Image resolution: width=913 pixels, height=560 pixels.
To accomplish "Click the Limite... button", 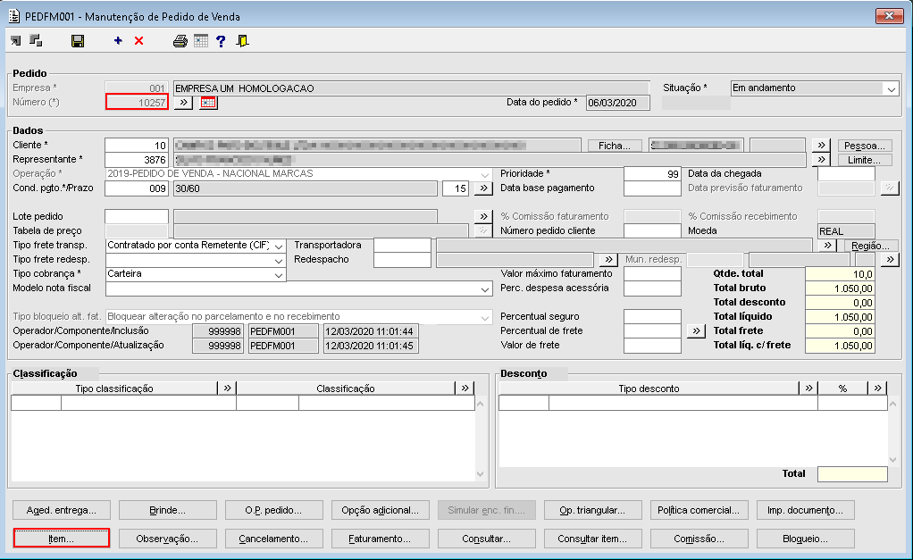I will (865, 160).
